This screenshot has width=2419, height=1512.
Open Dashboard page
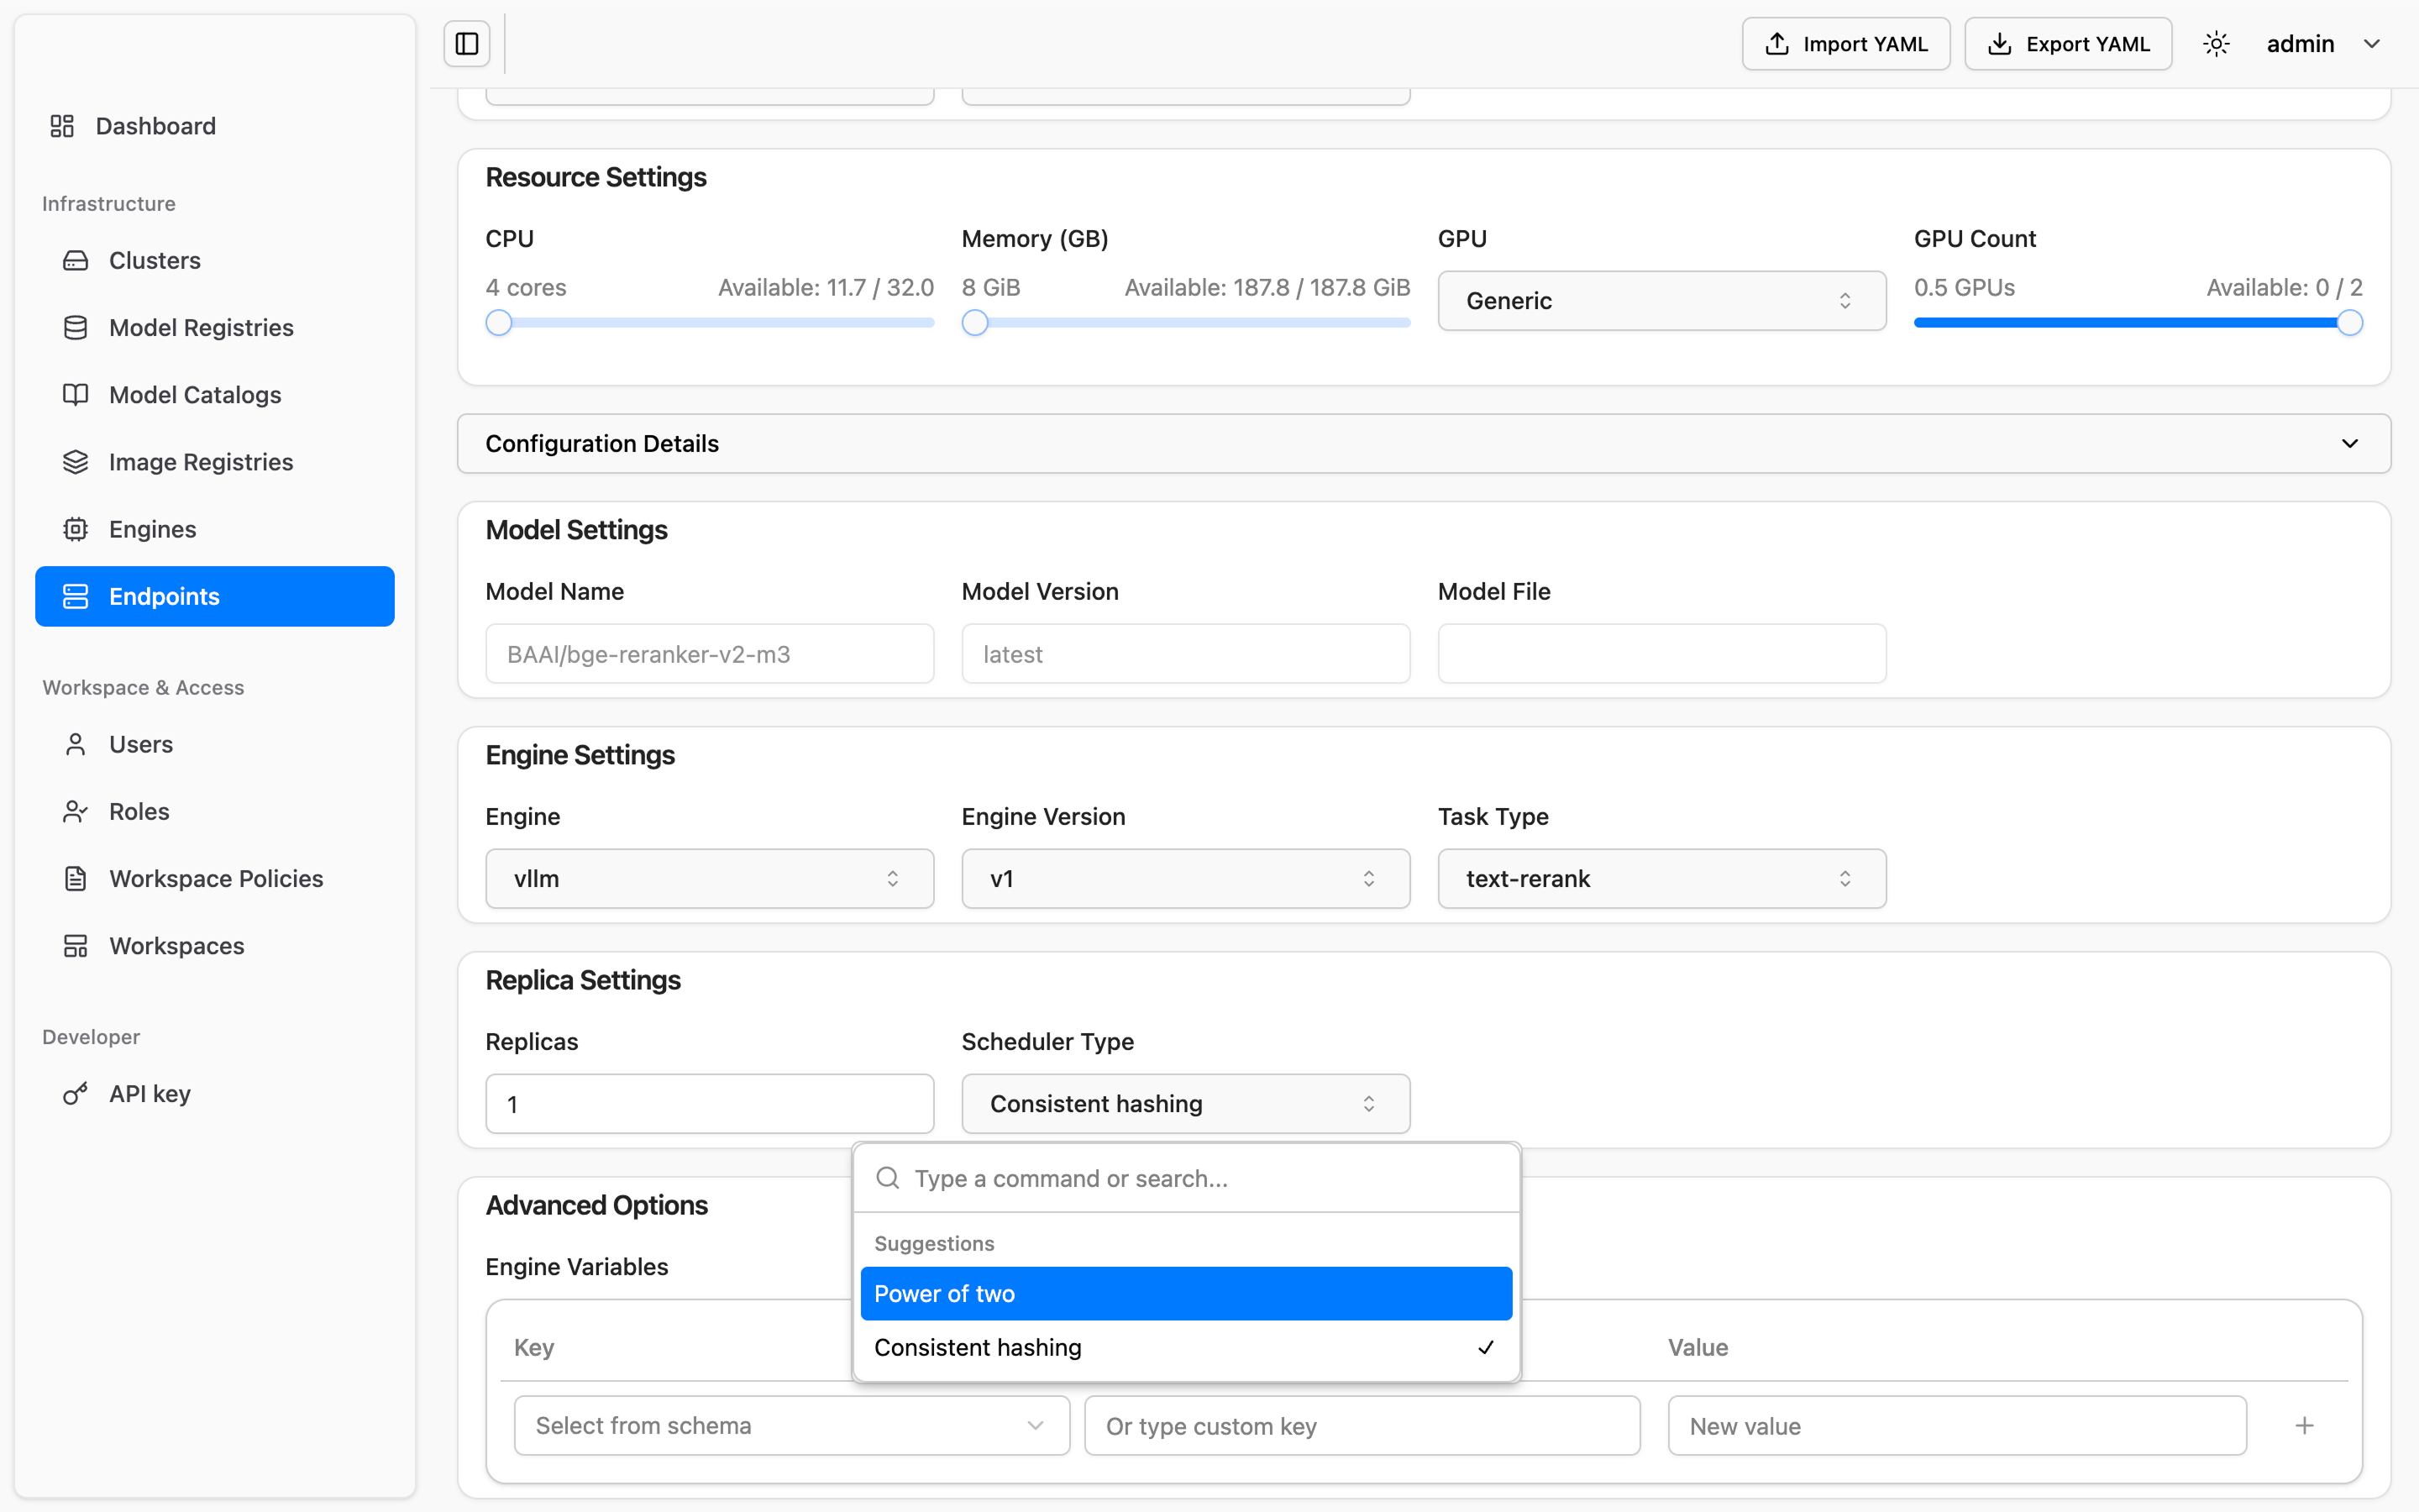click(x=156, y=126)
